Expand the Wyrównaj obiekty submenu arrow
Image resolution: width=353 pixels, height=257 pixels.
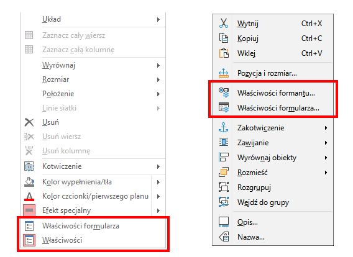(x=326, y=158)
